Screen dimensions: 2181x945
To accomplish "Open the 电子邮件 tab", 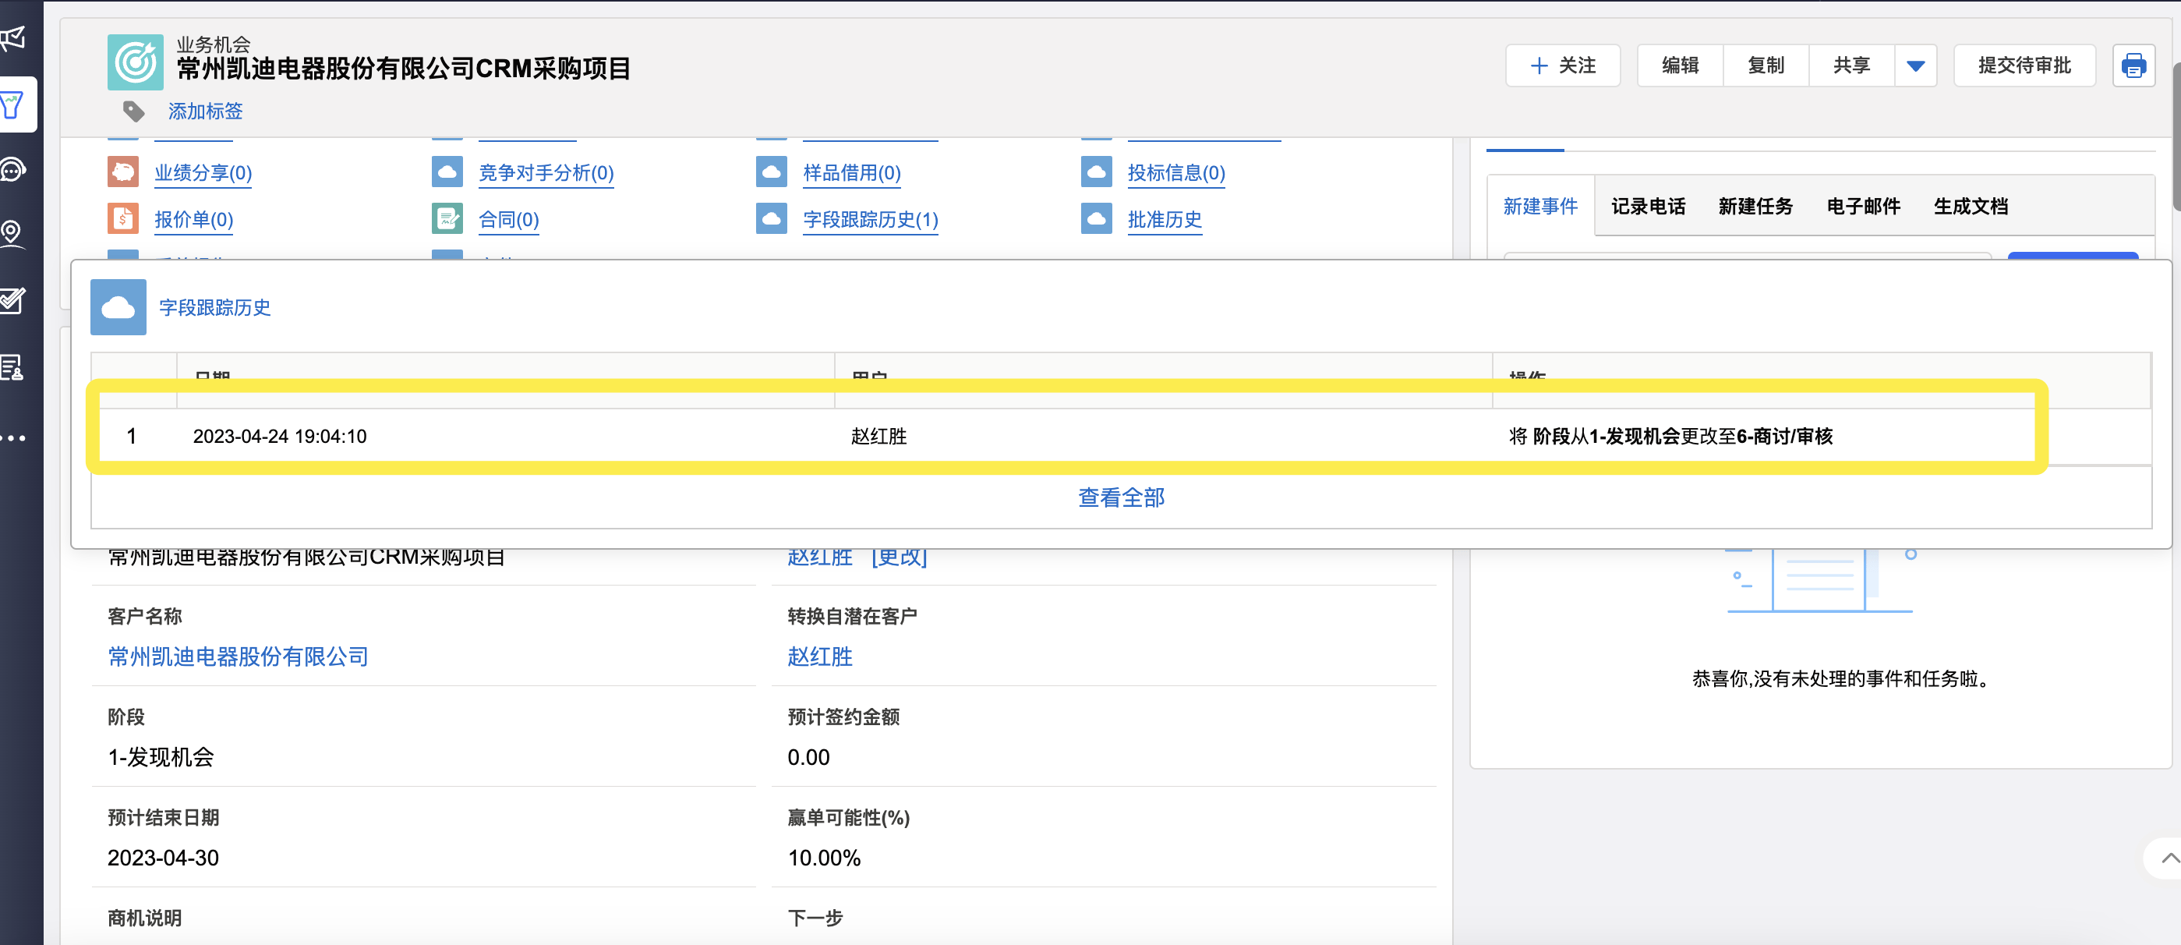I will tap(1863, 206).
